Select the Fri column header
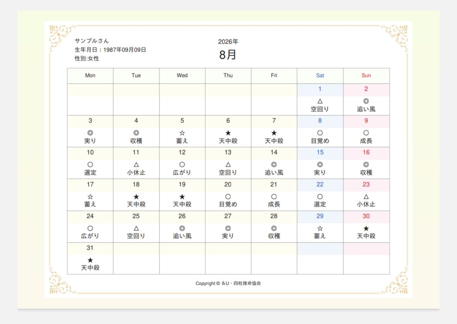The width and height of the screenshot is (457, 324). pos(274,76)
